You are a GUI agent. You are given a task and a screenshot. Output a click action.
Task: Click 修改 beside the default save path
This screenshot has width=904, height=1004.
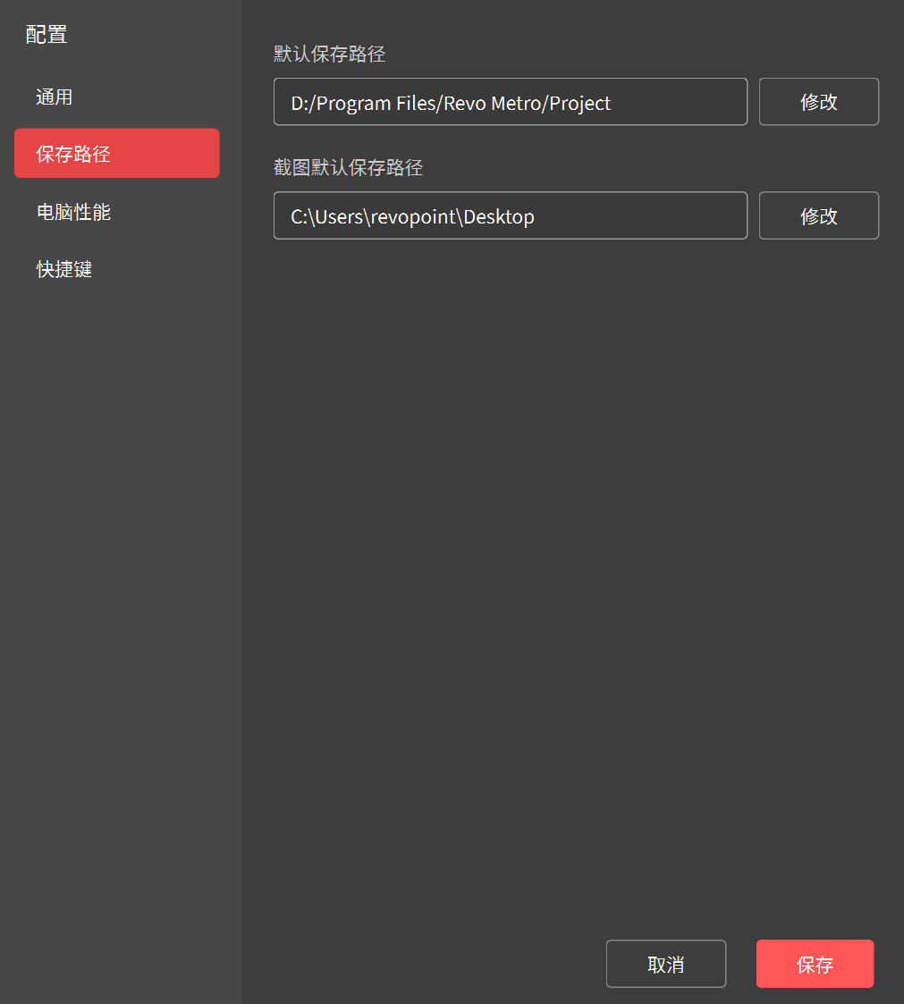point(818,102)
